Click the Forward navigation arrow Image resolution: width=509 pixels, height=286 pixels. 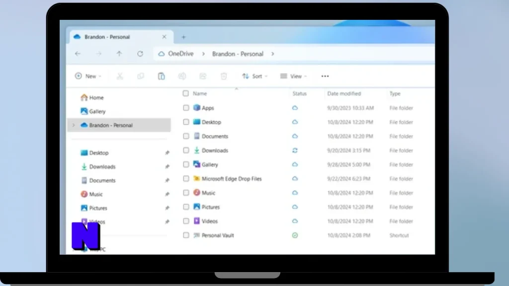99,54
